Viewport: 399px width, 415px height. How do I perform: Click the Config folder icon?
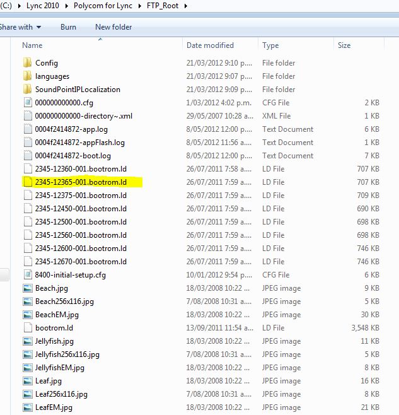(27, 63)
